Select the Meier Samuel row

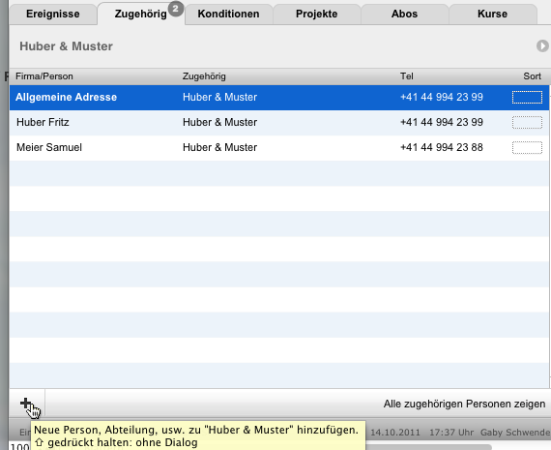(x=279, y=147)
